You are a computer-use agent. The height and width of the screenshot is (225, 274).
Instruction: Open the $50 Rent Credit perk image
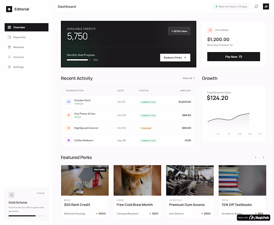(85, 180)
